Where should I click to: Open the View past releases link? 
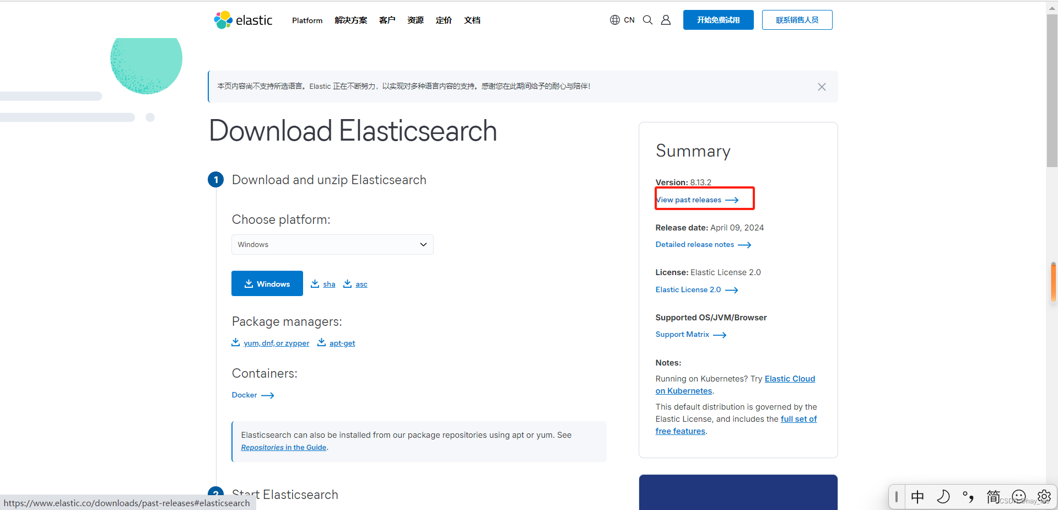tap(689, 200)
